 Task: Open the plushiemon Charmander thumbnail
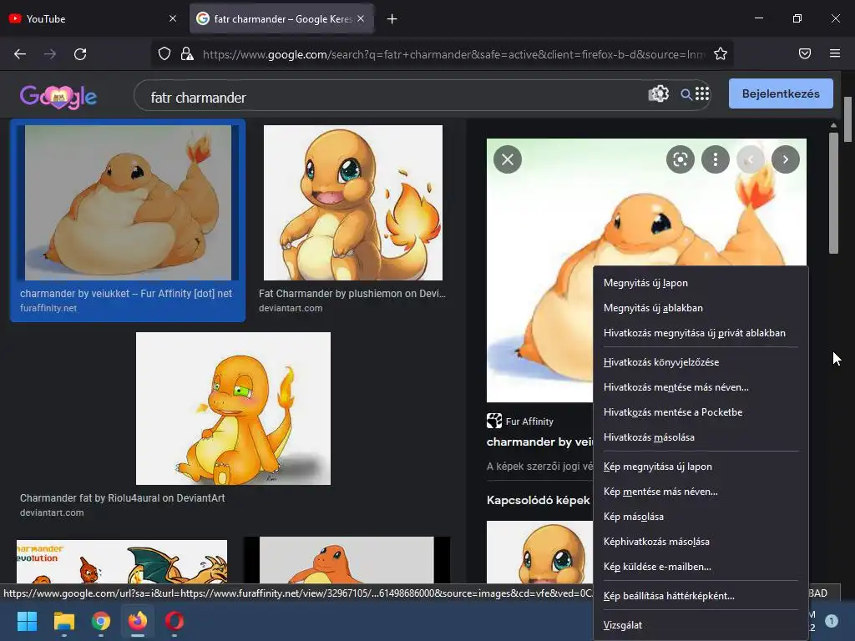click(x=353, y=203)
